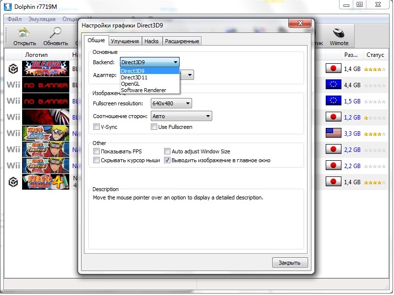Click the Закрыть button
This screenshot has width=394, height=295.
[290, 263]
